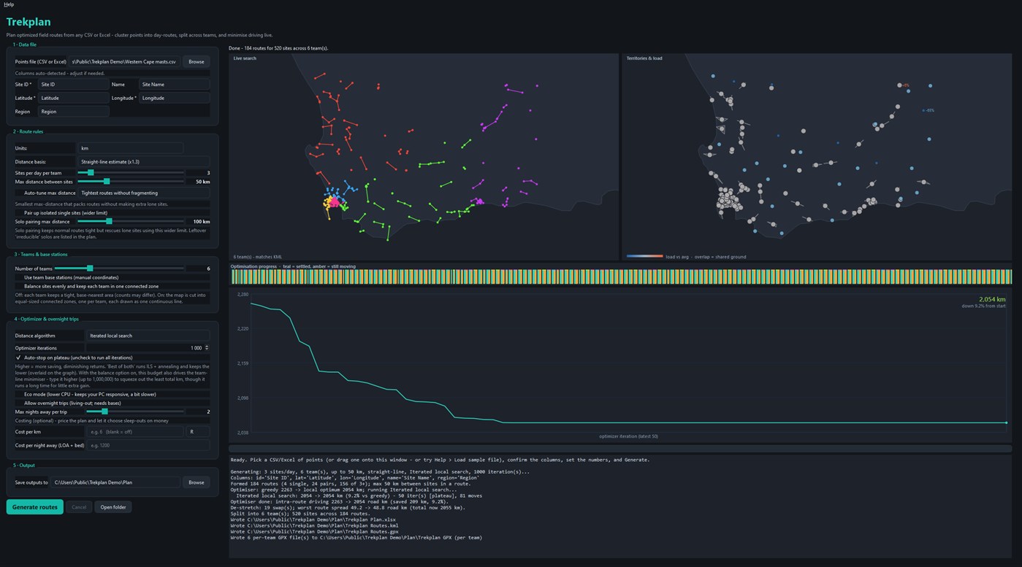Click the Live search map panel
The width and height of the screenshot is (1022, 567).
point(423,157)
